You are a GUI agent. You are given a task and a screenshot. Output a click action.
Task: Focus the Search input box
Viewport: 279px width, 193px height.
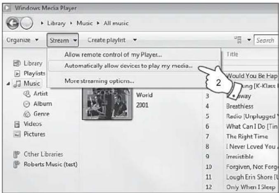(266, 40)
